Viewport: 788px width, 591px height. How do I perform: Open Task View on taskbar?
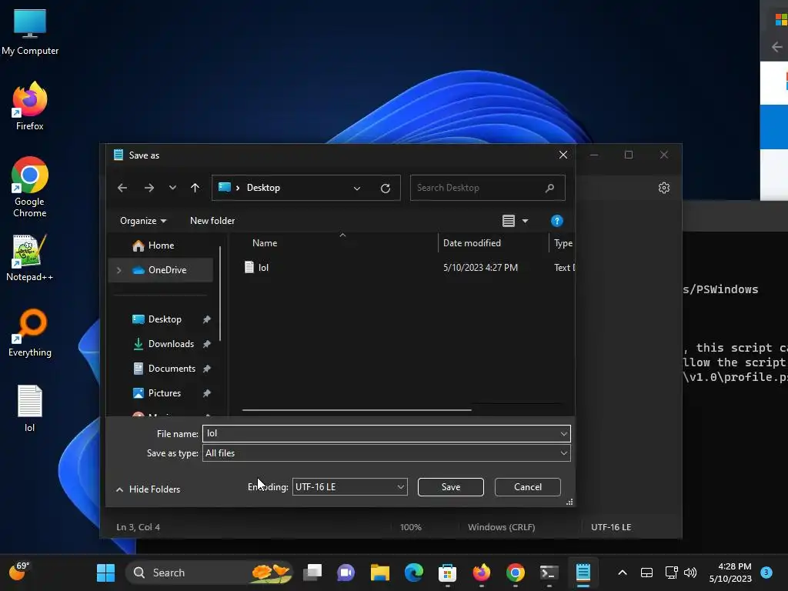pos(312,573)
